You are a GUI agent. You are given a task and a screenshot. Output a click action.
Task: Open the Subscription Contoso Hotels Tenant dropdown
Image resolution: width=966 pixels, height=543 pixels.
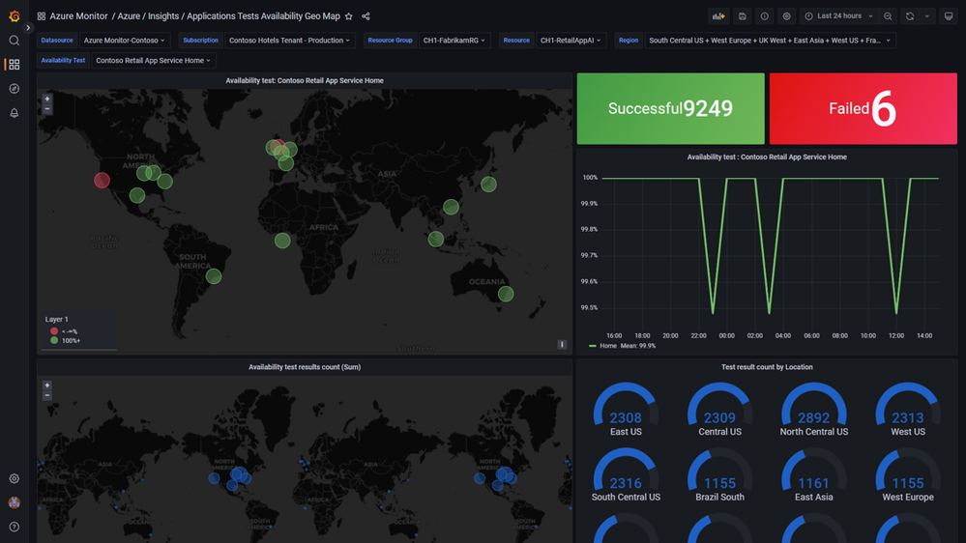289,41
